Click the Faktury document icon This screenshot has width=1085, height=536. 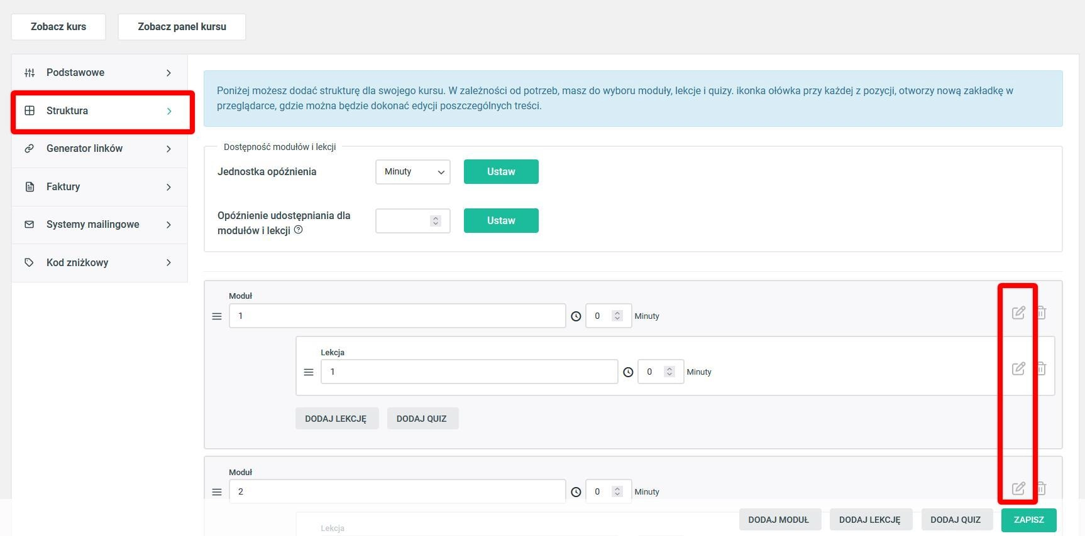pyautogui.click(x=30, y=186)
